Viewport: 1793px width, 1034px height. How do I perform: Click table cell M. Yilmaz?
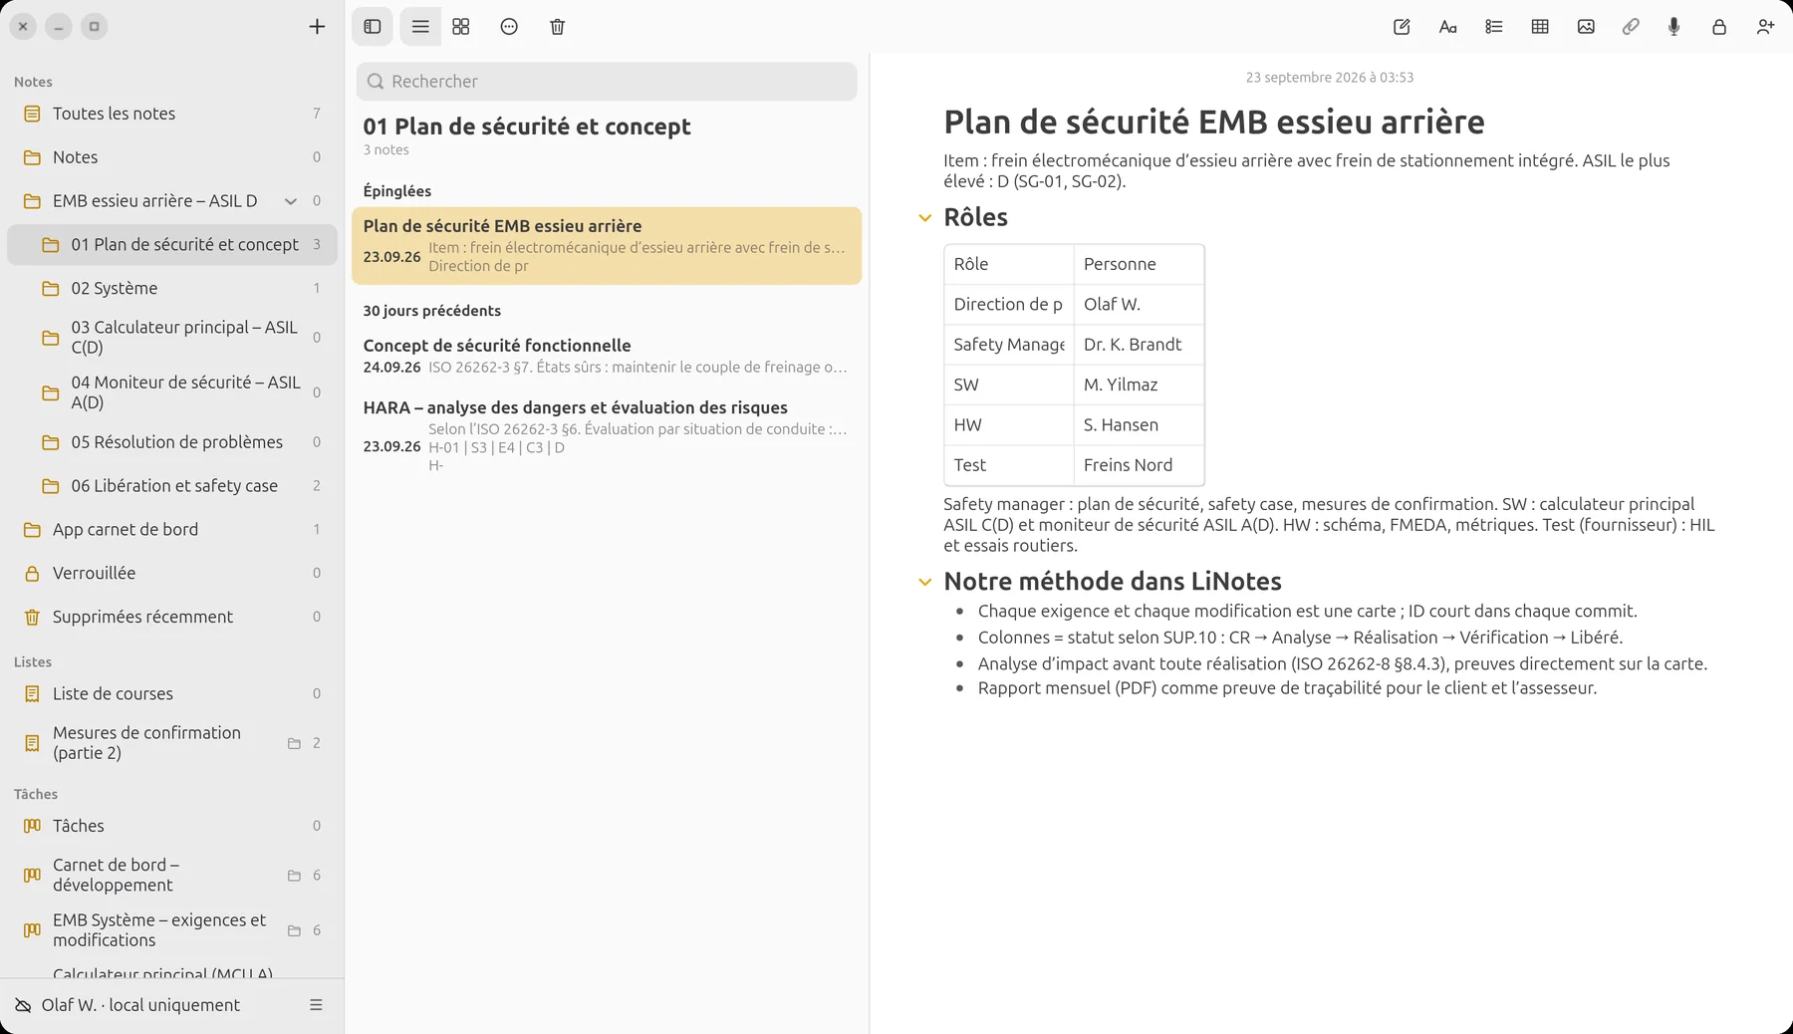click(1139, 385)
